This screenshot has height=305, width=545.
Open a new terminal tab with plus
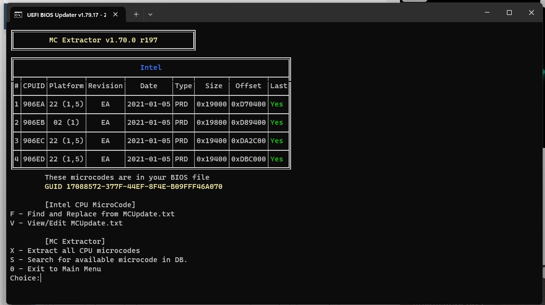[x=136, y=14]
